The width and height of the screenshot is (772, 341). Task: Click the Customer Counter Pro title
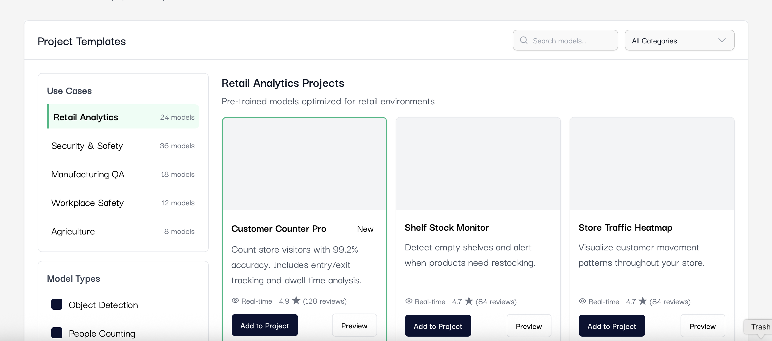pos(278,229)
